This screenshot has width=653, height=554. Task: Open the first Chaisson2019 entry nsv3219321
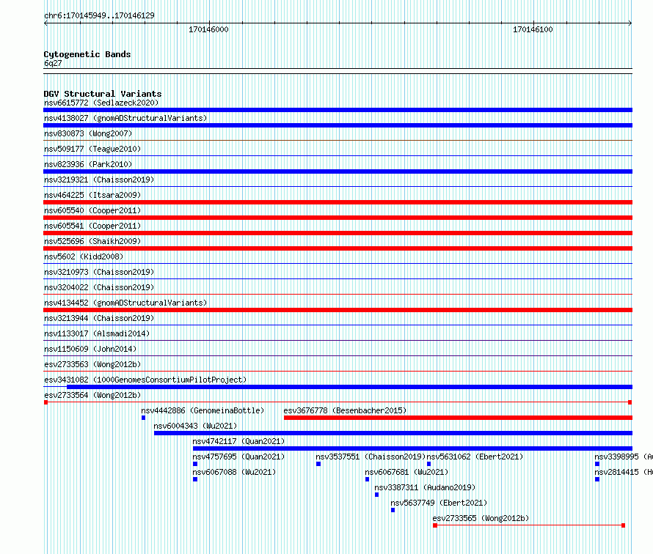99,180
